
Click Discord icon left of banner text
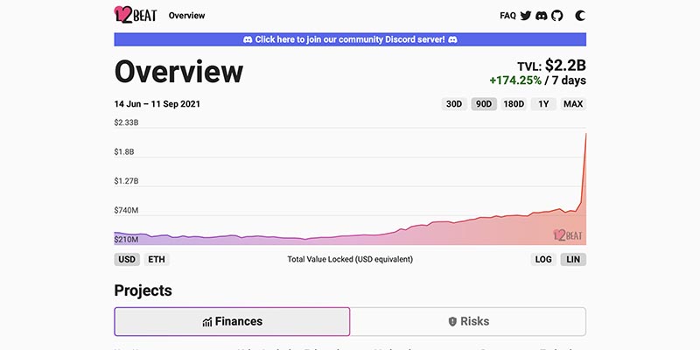248,39
